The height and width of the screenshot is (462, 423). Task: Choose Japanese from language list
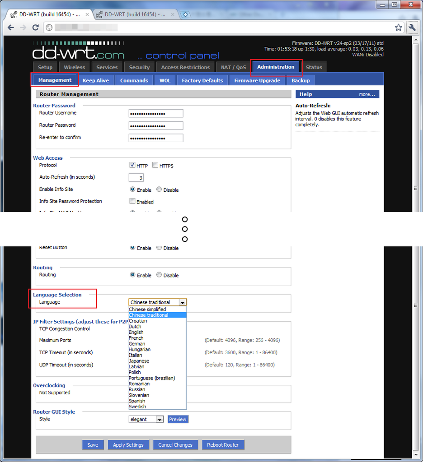pyautogui.click(x=157, y=361)
